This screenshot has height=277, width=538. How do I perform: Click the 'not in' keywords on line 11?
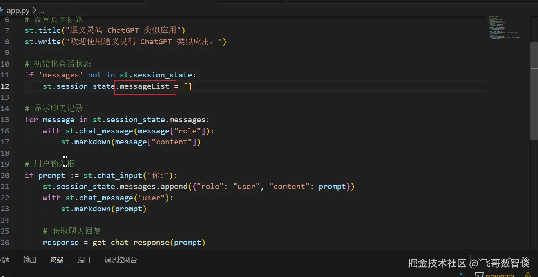point(101,75)
